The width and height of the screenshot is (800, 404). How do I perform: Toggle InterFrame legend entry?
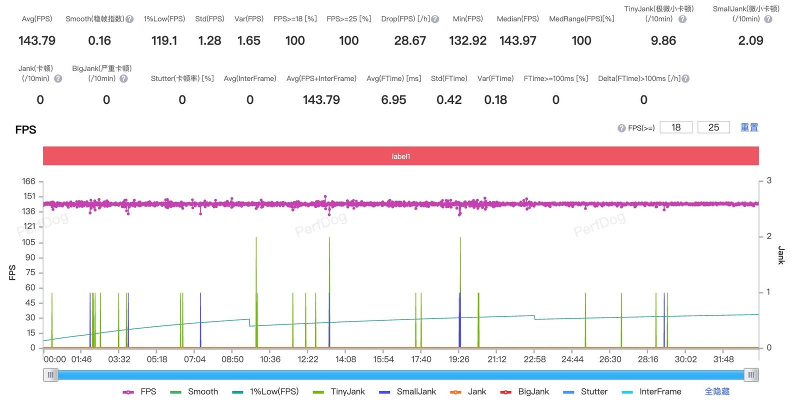pyautogui.click(x=651, y=391)
